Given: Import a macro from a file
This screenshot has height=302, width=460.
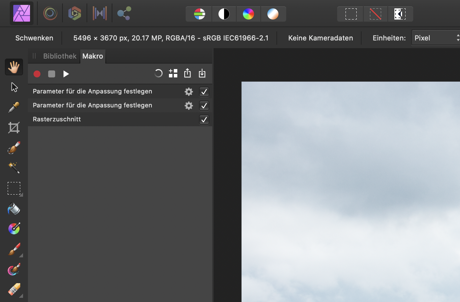Looking at the screenshot, I should coord(202,73).
